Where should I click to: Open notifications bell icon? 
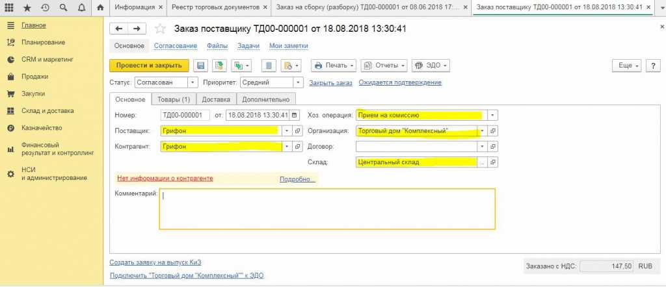tap(80, 8)
